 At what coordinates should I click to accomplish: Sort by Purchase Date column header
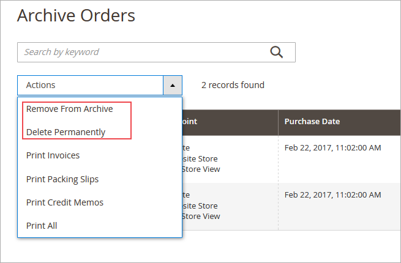pyautogui.click(x=312, y=121)
